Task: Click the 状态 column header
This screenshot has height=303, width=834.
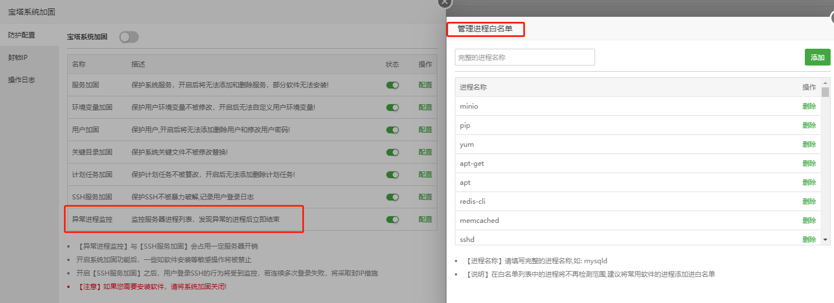Action: 393,64
